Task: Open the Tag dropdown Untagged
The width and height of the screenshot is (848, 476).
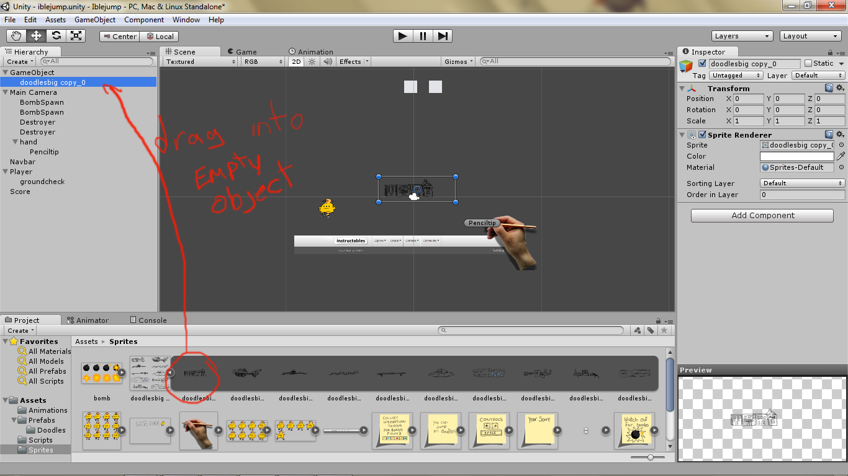Action: pos(736,75)
